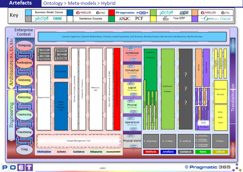Click the light blue Key swatch

[x=28, y=12]
